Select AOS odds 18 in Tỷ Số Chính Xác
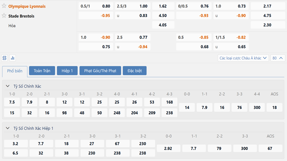 [274, 107]
